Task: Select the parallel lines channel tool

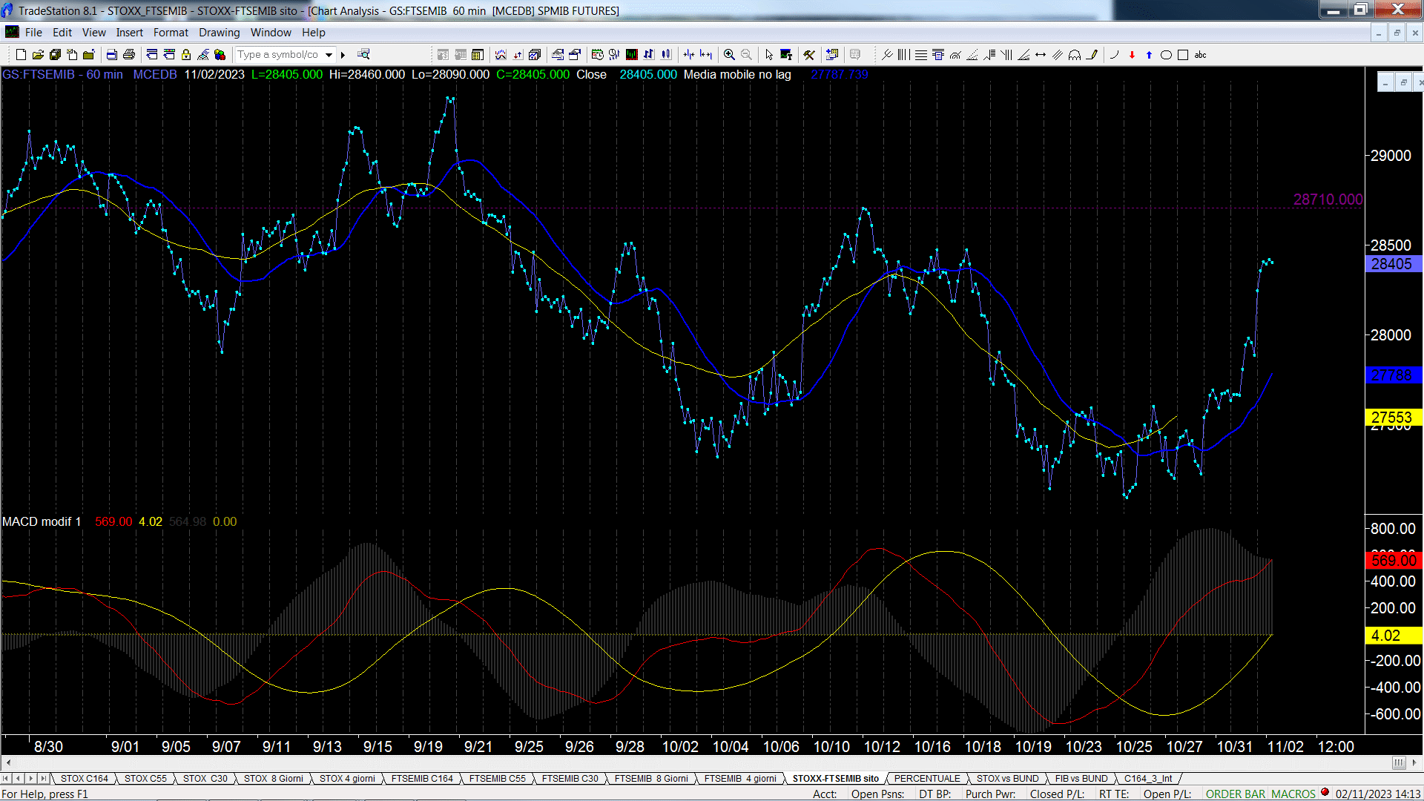Action: 1058,55
